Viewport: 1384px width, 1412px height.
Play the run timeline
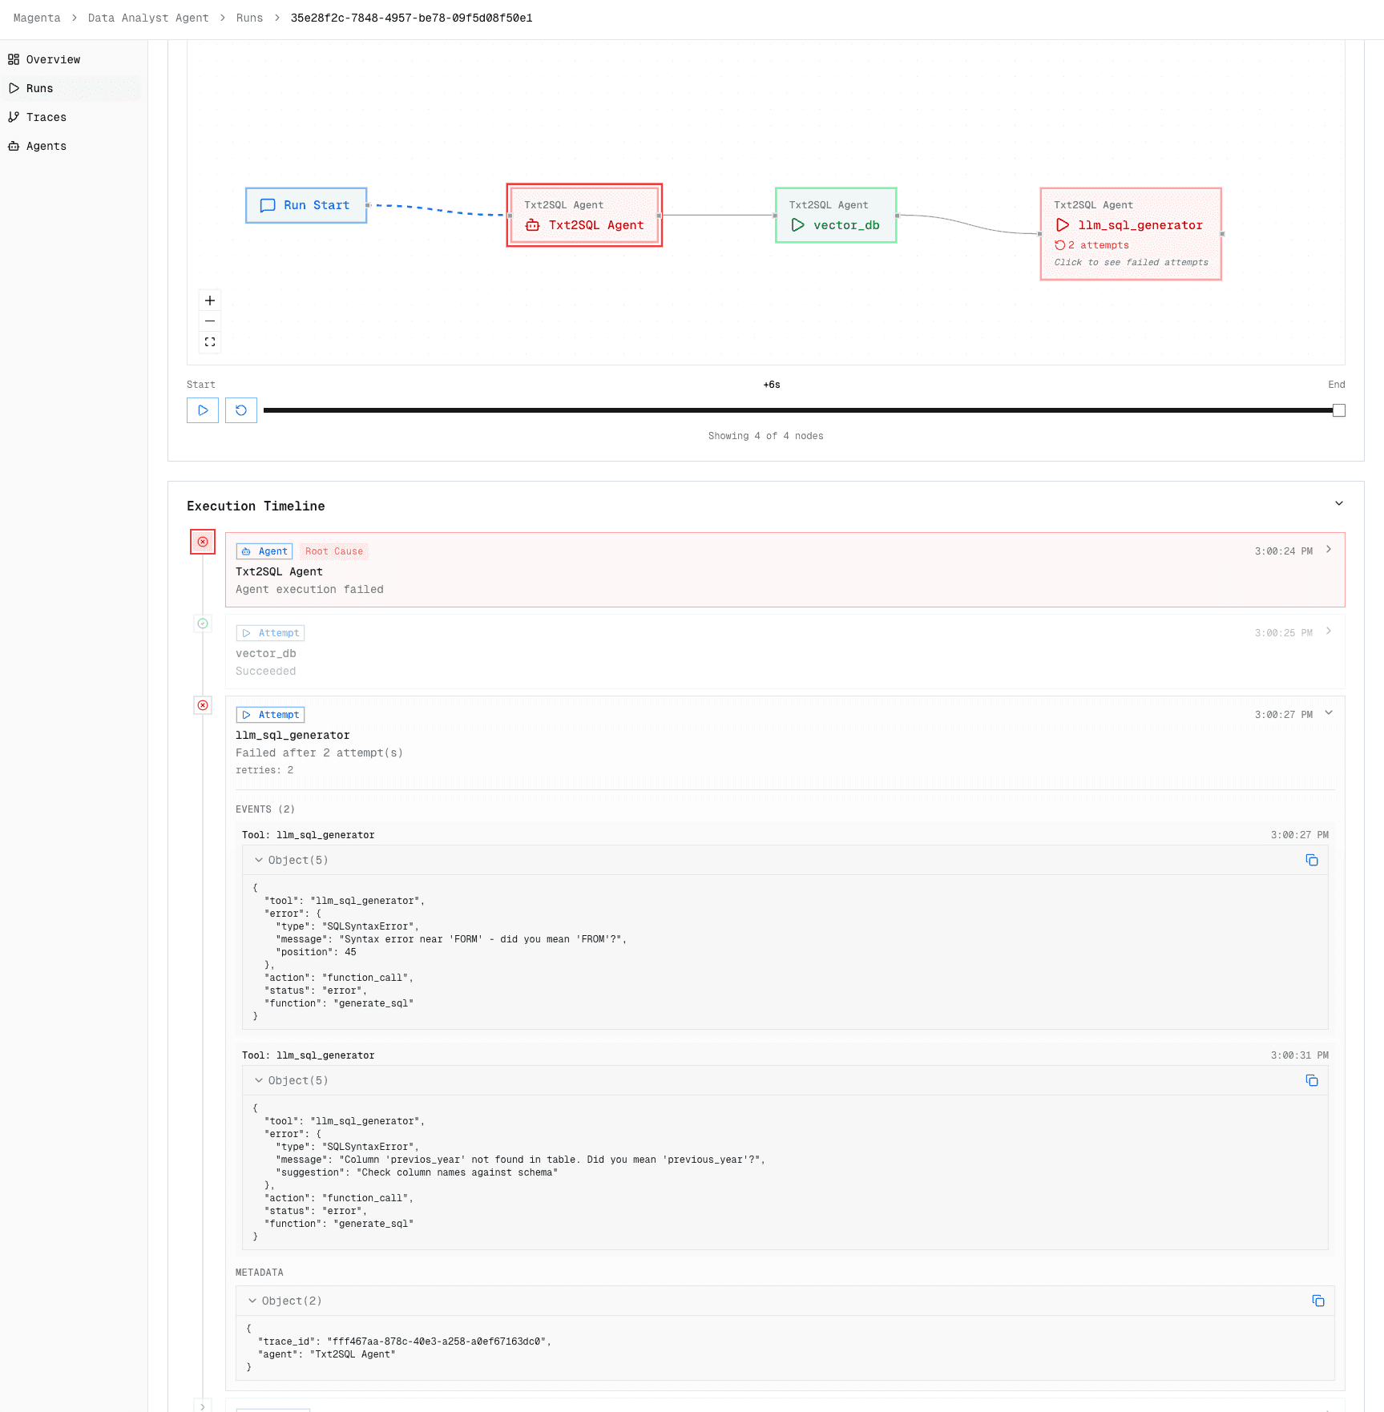[202, 409]
